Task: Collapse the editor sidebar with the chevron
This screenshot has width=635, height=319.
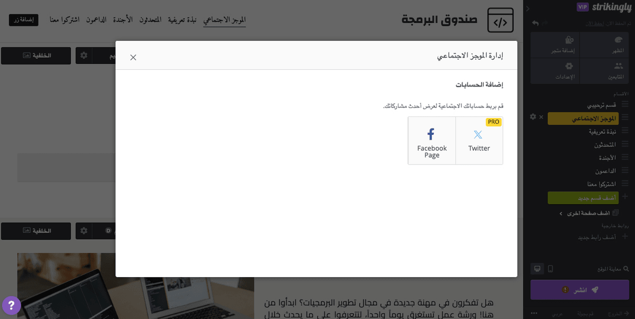Action: (x=528, y=8)
